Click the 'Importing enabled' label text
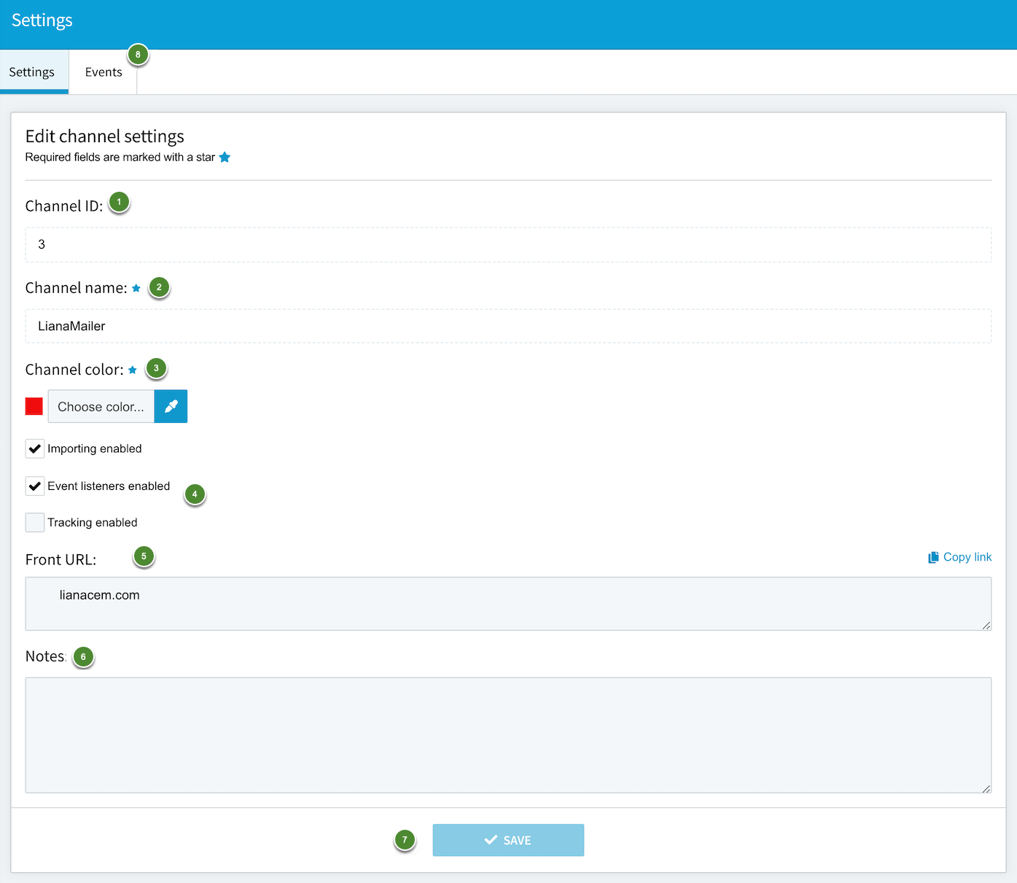1017x883 pixels. click(95, 448)
